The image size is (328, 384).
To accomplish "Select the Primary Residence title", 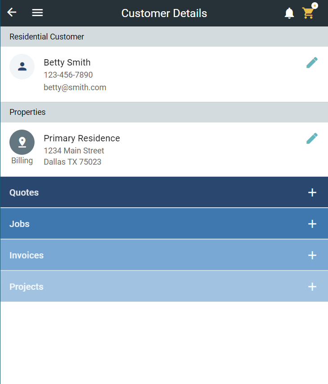I will pyautogui.click(x=82, y=138).
